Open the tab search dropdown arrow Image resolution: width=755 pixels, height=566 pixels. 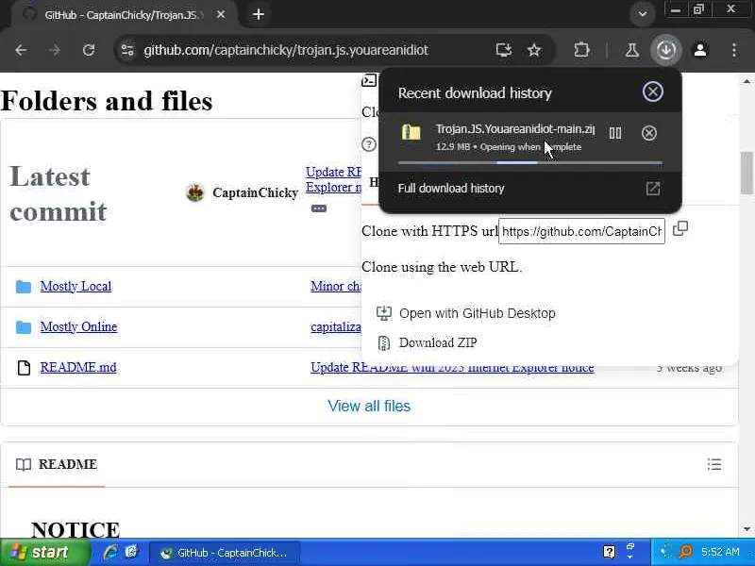click(x=643, y=14)
